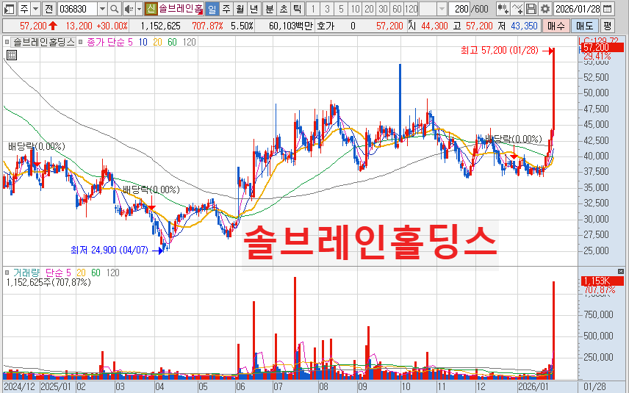Click the current price 57,200 text

33,26
